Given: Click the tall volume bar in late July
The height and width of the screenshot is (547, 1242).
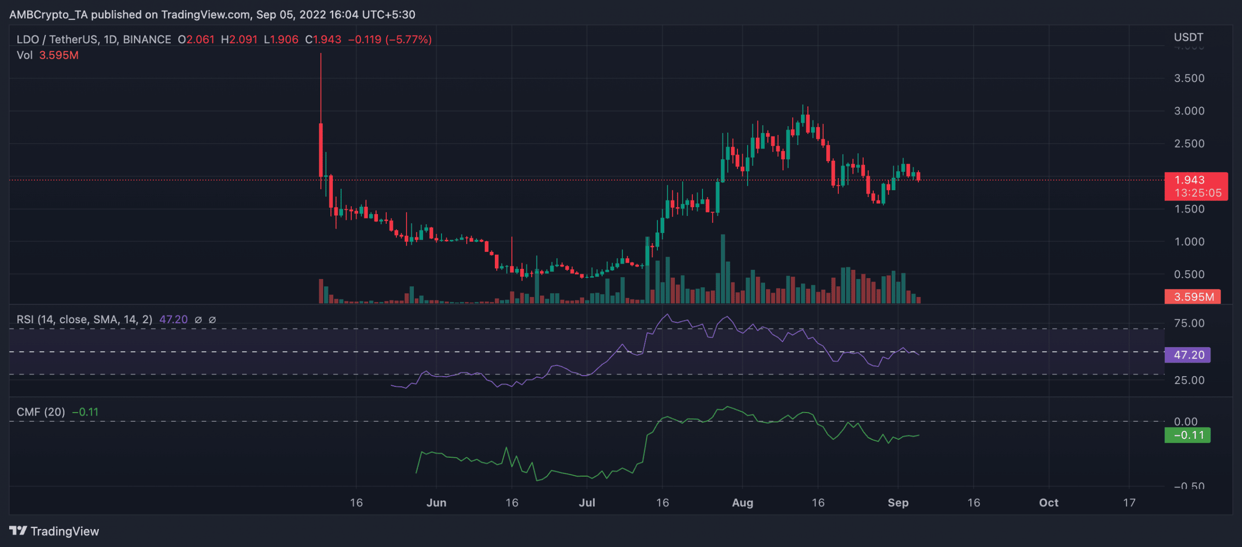Looking at the screenshot, I should 723,269.
